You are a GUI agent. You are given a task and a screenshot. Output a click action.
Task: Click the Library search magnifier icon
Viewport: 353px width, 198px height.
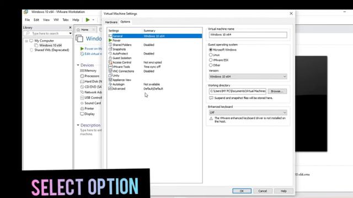coord(28,33)
